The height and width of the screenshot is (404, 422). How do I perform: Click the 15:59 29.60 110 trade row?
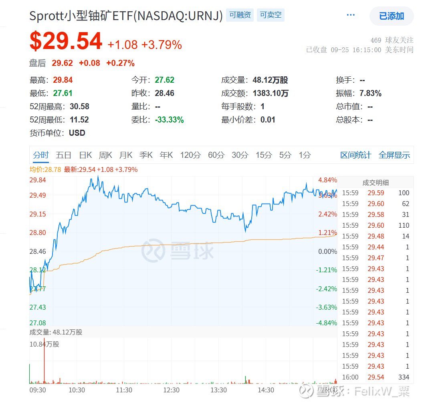click(376, 225)
